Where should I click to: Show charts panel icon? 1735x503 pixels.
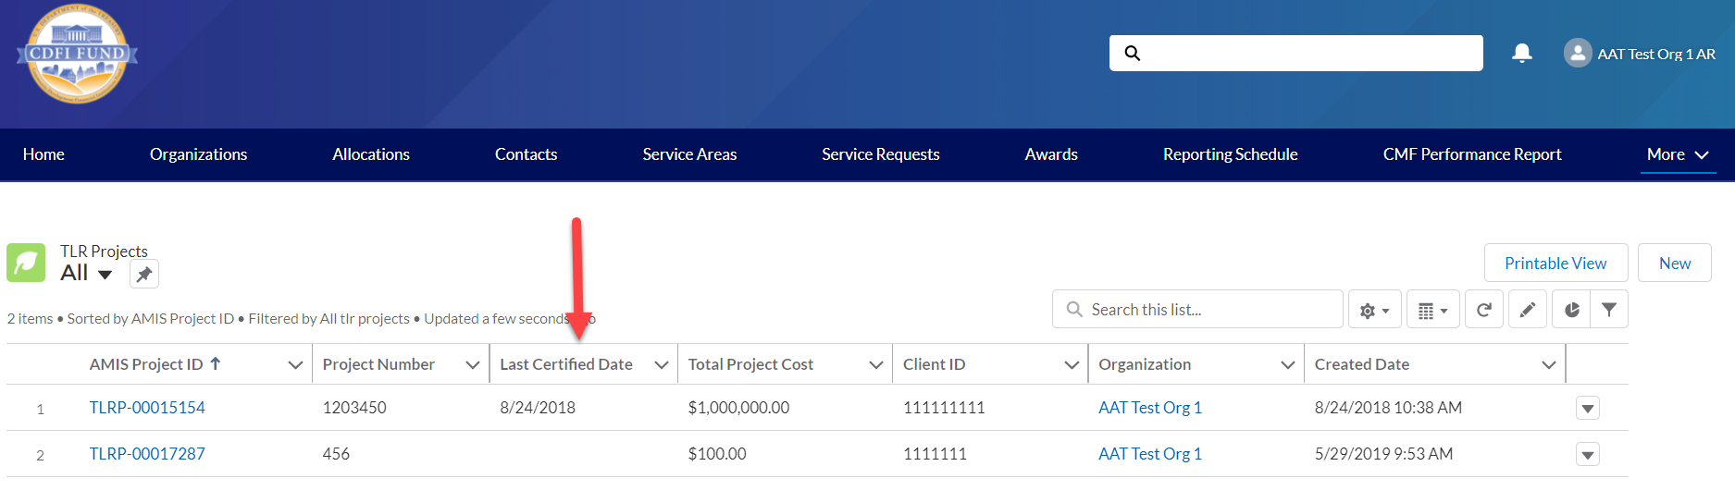[1571, 311]
